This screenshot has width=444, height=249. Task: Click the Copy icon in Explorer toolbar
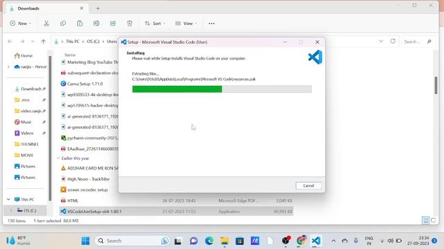pos(63,24)
